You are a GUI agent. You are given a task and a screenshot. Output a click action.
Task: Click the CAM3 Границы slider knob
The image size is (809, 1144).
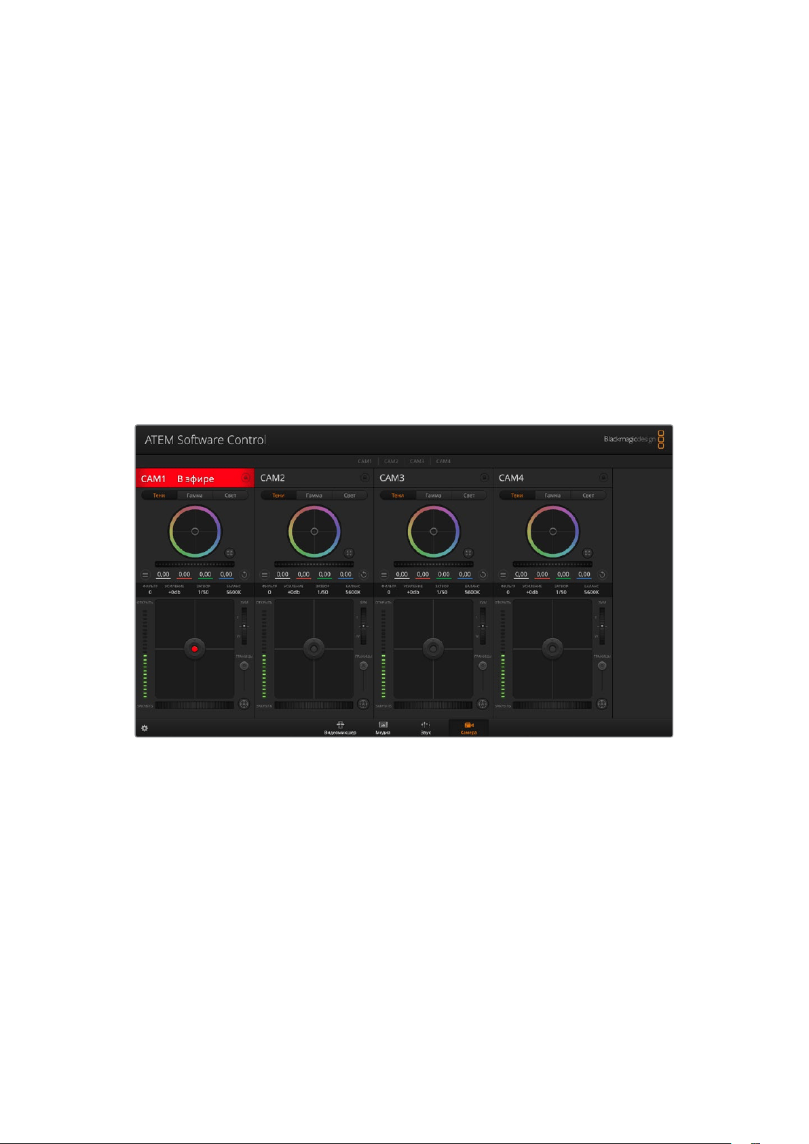coord(483,666)
